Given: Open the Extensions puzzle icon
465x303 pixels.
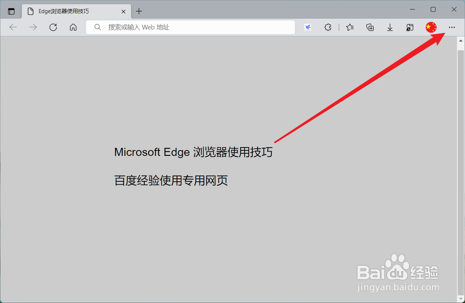Looking at the screenshot, I should pyautogui.click(x=328, y=27).
